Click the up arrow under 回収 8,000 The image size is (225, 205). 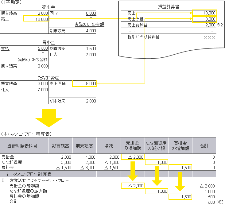tap(91, 19)
